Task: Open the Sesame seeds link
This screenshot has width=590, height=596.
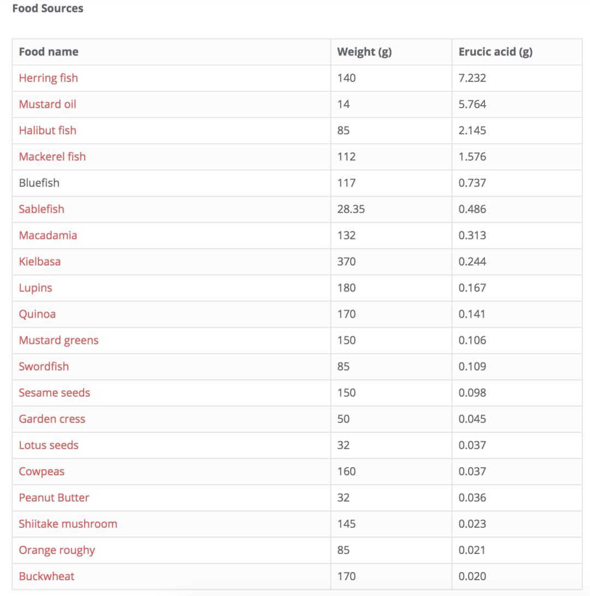Action: (x=54, y=392)
